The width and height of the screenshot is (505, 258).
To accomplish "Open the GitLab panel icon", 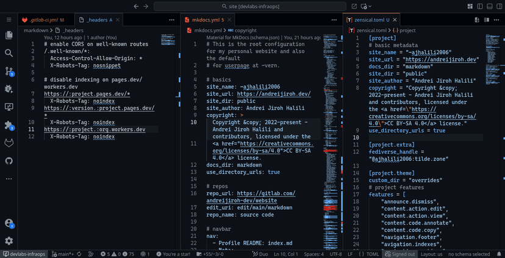I will (x=9, y=143).
